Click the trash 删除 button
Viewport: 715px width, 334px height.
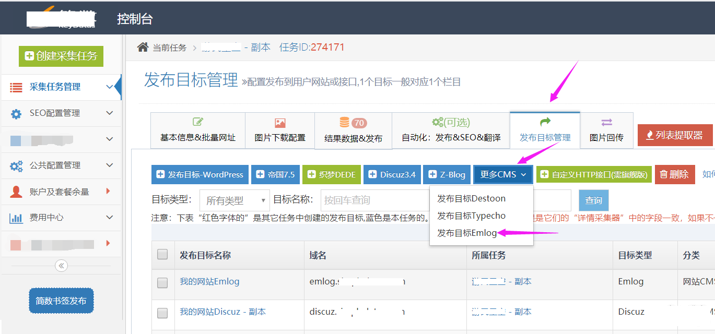(x=675, y=175)
